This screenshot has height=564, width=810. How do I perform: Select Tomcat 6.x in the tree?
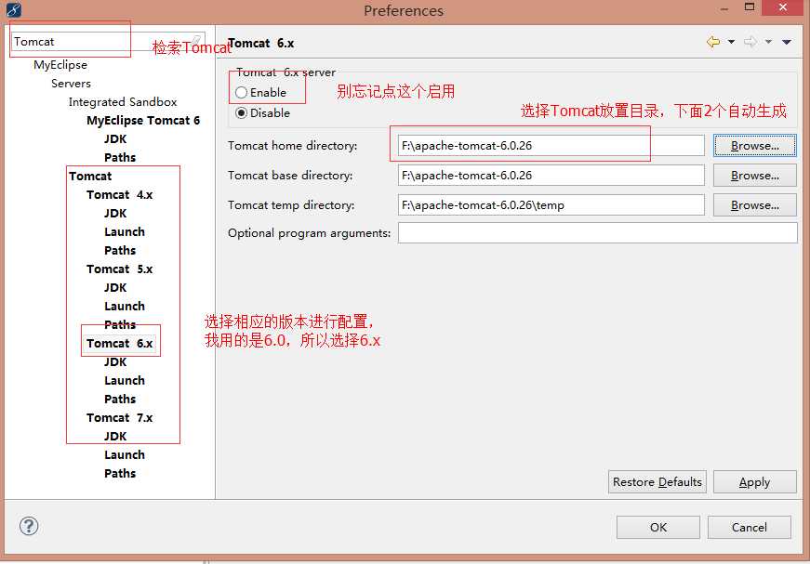point(119,343)
